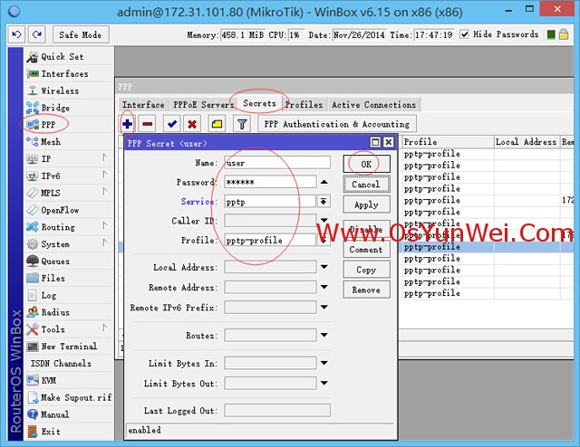Click the Comment button
This screenshot has width=580, height=447.
click(366, 250)
